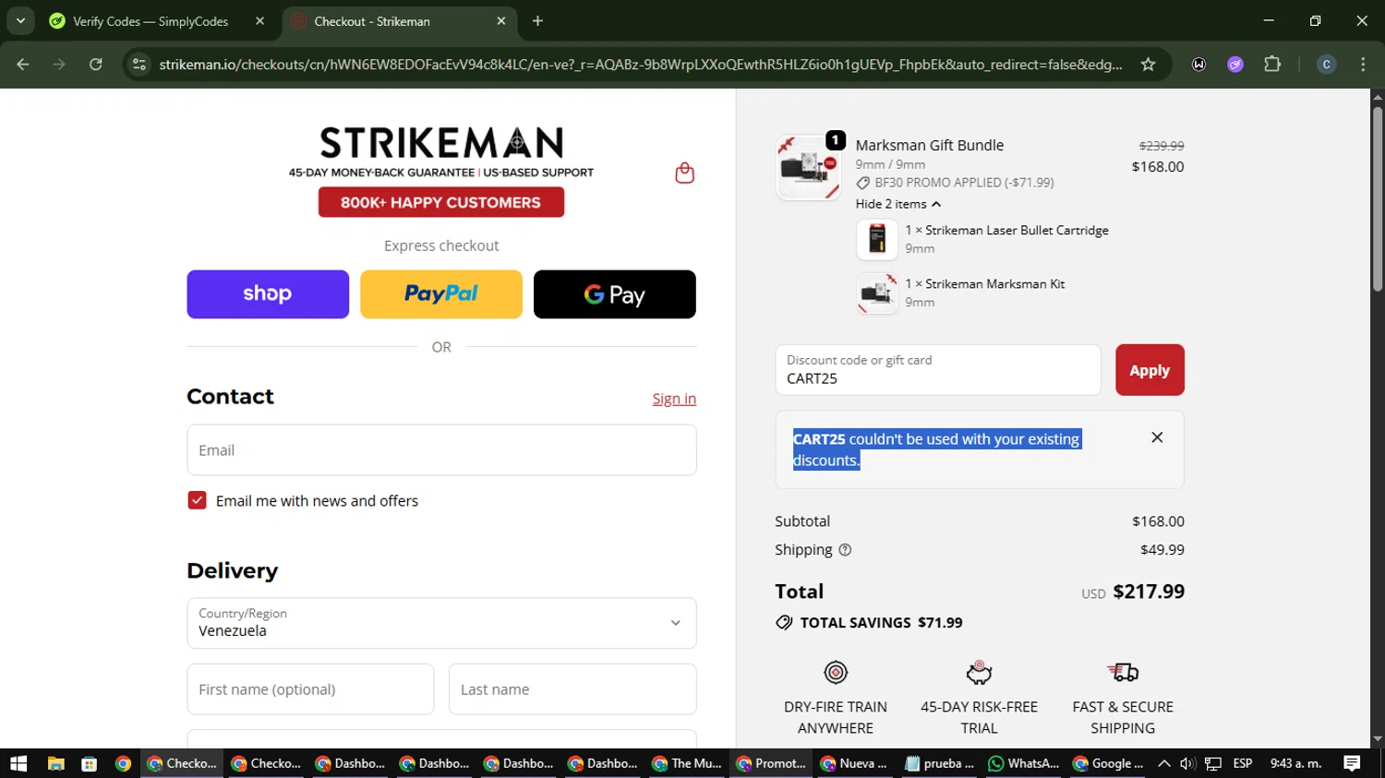Focus the Discount code or gift card field
This screenshot has width=1385, height=778.
tap(938, 370)
